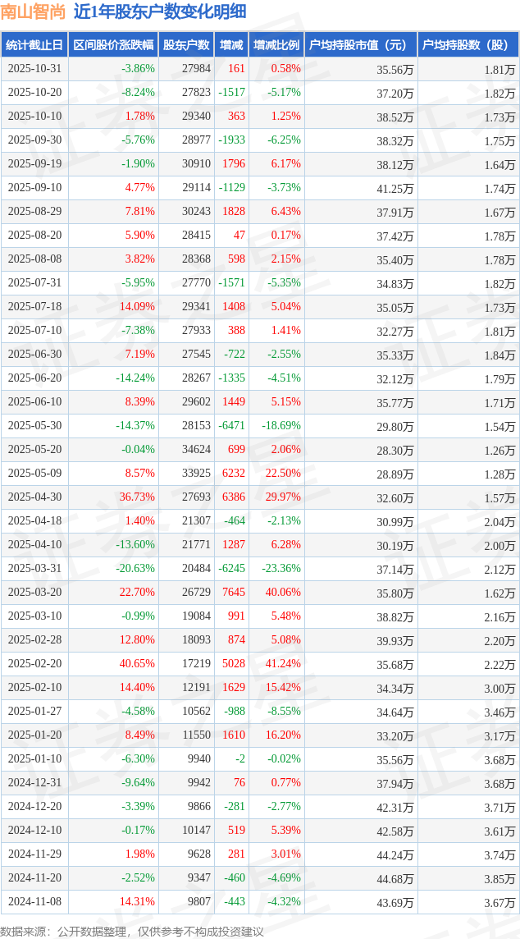Viewport: 520px width, 939px height.
Task: Select the -23.36% change ratio cell
Action: [x=283, y=569]
